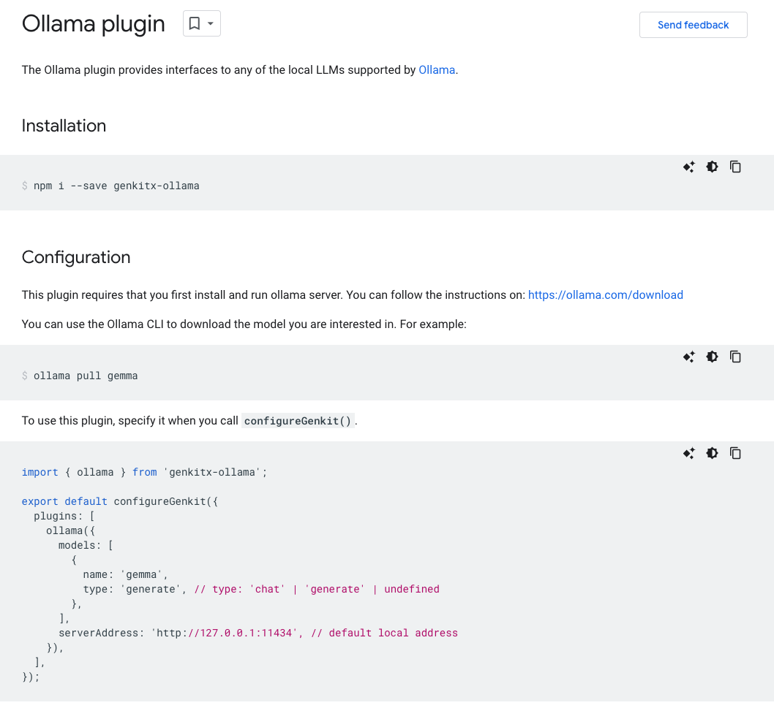The width and height of the screenshot is (774, 708).
Task: Click the Send feedback button
Action: [x=693, y=25]
